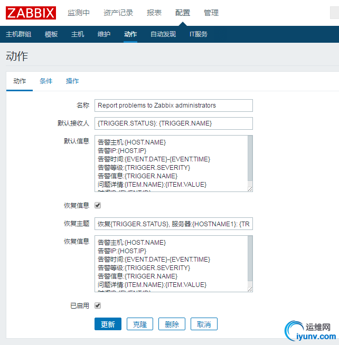Viewport: 339px width, 345px height.
Task: Click 告警等级 line in 默认信息
Action: point(144,168)
